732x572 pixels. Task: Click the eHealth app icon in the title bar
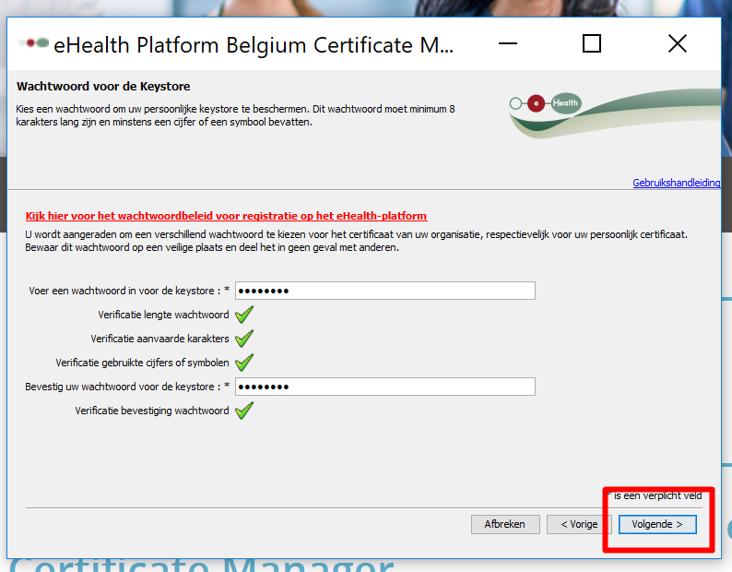(x=34, y=43)
